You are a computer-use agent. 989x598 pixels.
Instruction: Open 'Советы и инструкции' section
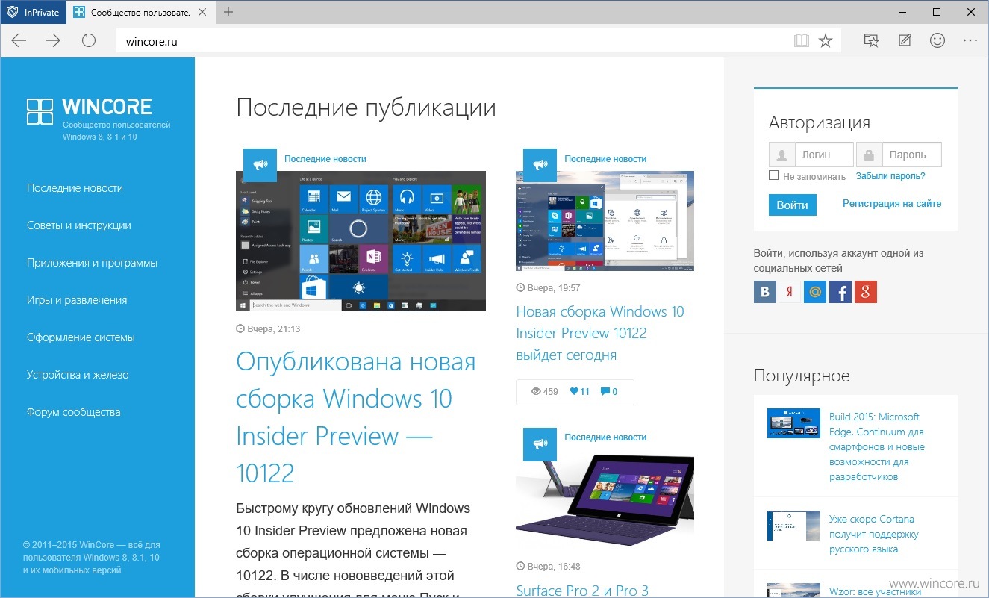coord(79,225)
